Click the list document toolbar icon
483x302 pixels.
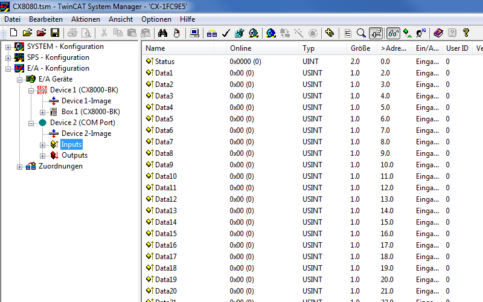(348, 33)
